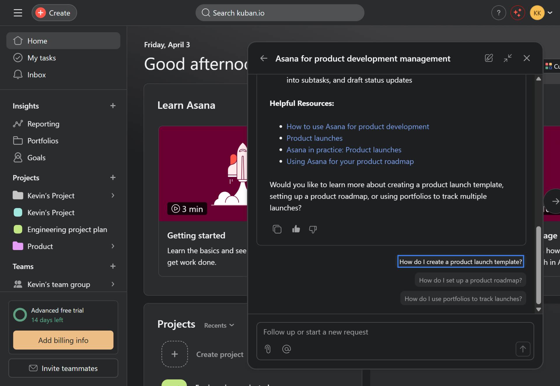Expand the account dropdown arrow beside KK
The width and height of the screenshot is (560, 386).
550,13
